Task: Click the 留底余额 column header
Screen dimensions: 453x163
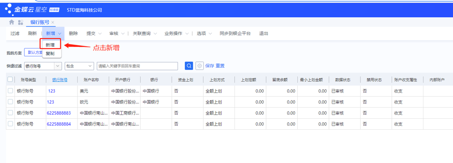Action: tap(280, 80)
